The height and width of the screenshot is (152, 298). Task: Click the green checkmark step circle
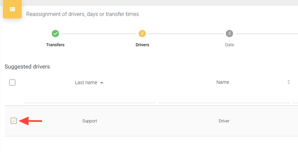(55, 34)
